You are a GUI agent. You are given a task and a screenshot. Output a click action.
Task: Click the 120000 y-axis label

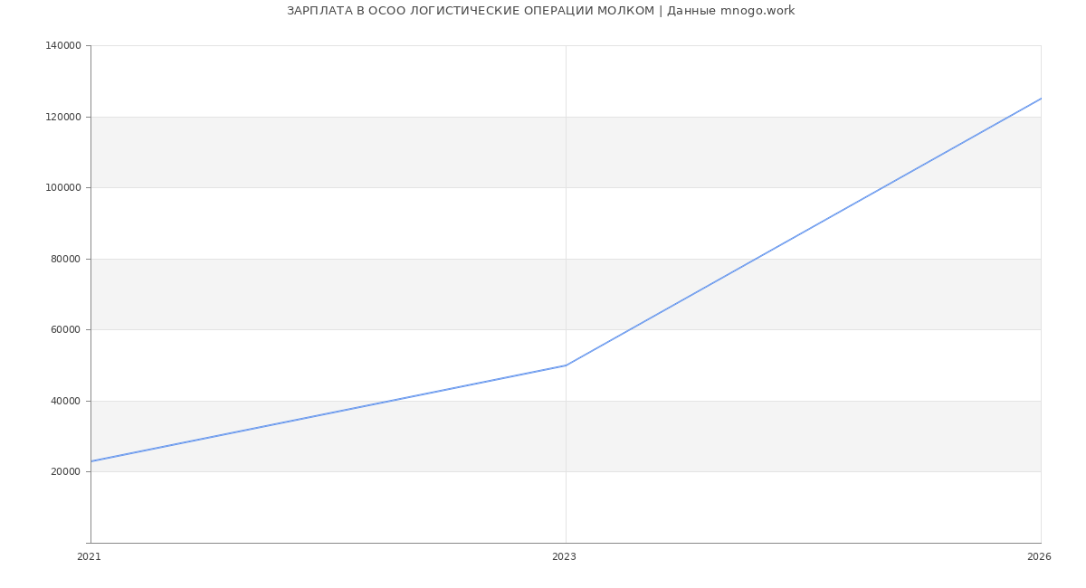[x=65, y=117]
